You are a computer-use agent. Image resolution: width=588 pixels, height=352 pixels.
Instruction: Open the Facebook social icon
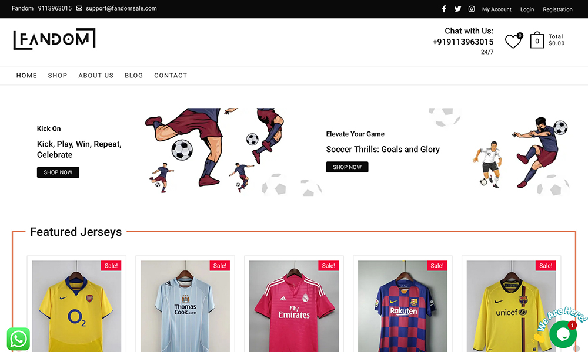[444, 9]
